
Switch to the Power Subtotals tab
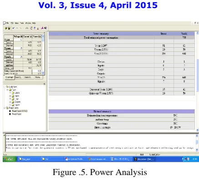[x=19, y=77]
